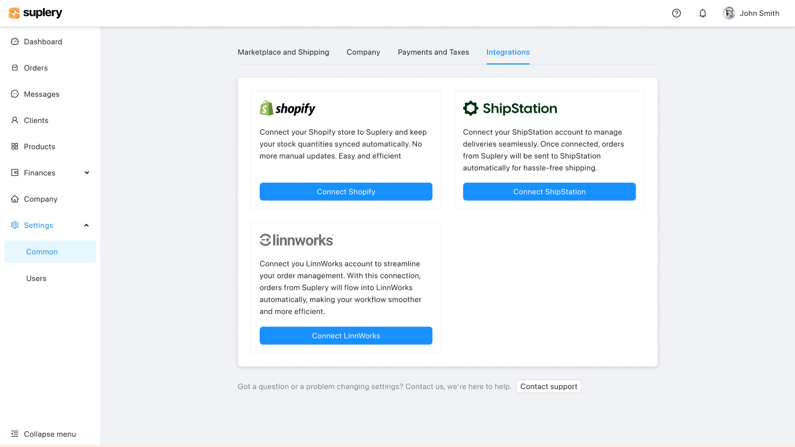Open Messages from the sidebar icon
This screenshot has width=795, height=447.
(15, 94)
